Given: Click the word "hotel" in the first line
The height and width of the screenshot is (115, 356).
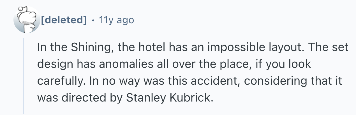Looking at the screenshot, I should click(x=151, y=48).
